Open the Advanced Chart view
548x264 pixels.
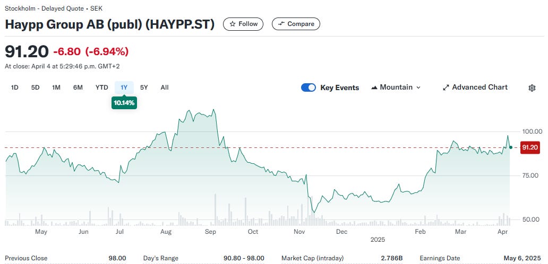coord(475,87)
